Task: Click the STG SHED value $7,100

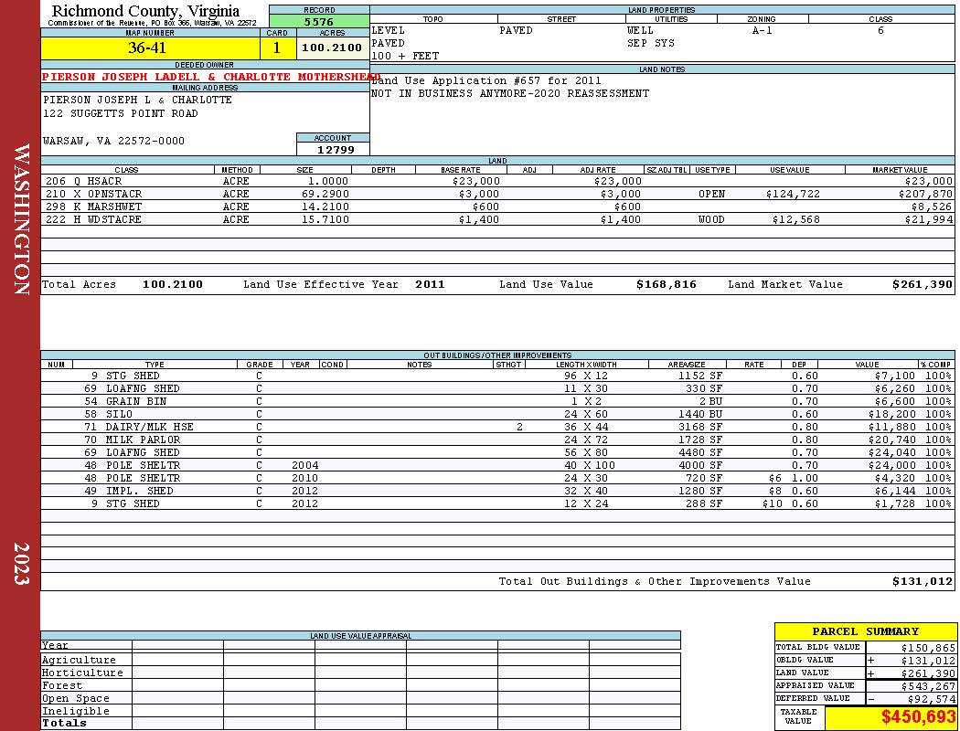Action: [x=894, y=376]
